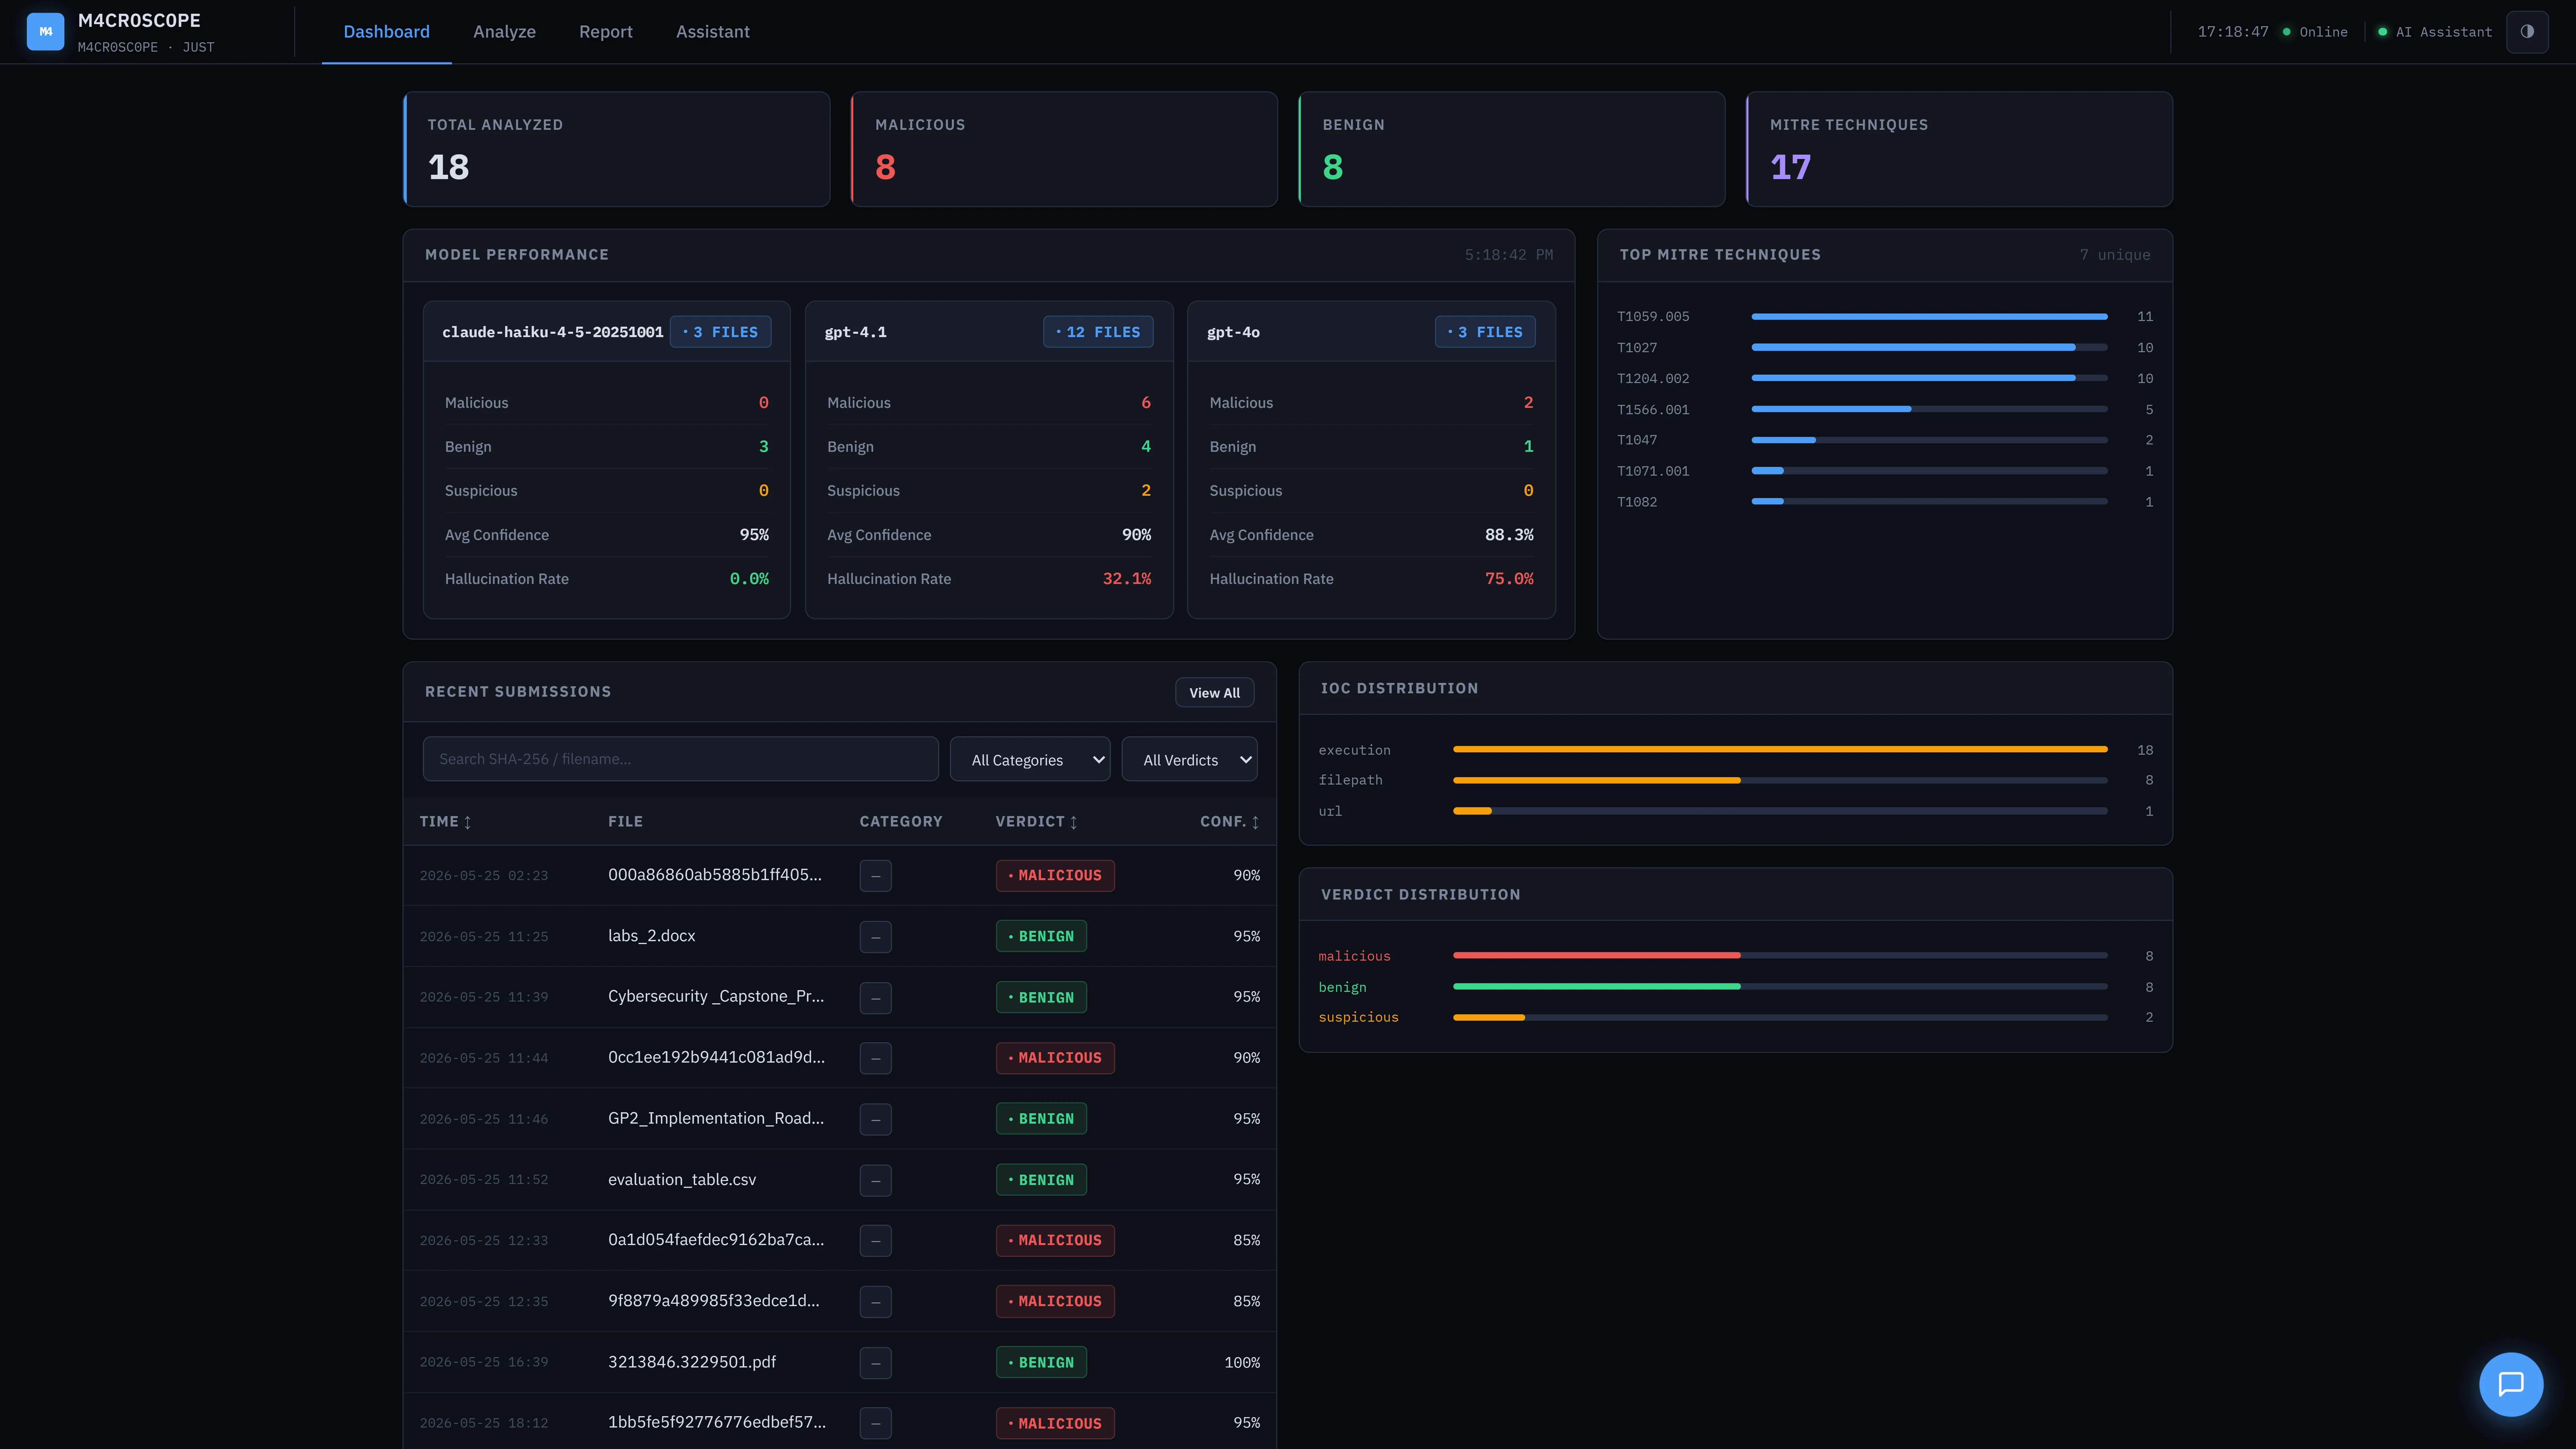Screen dimensions: 2576x1449
Task: Click the malicious verdict distribution bar
Action: point(1780,955)
